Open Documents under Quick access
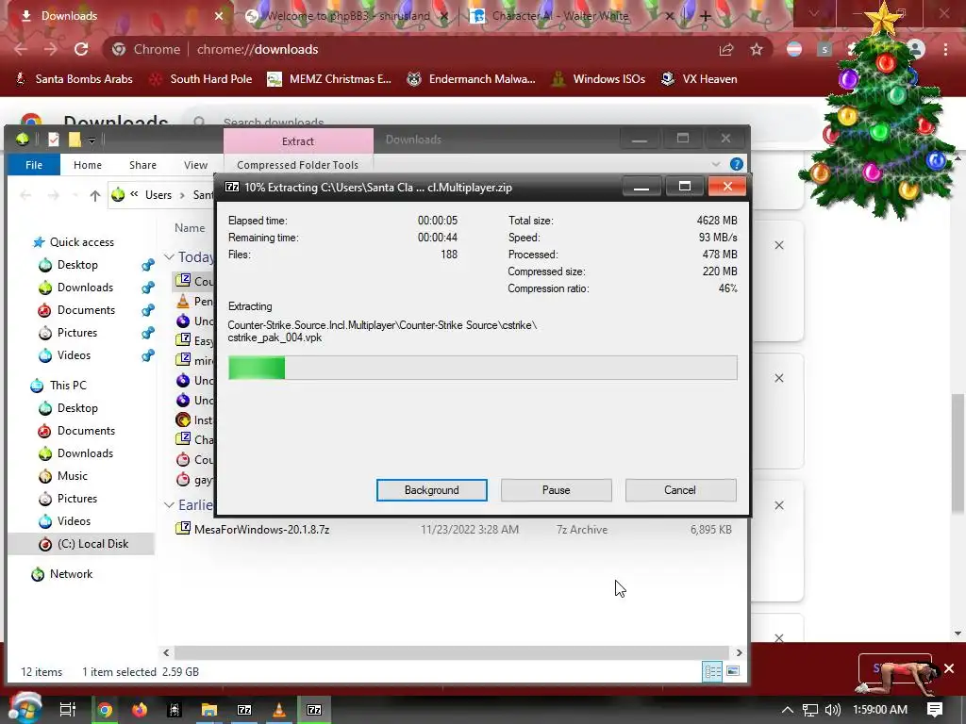Viewport: 966px width, 724px height. [86, 309]
